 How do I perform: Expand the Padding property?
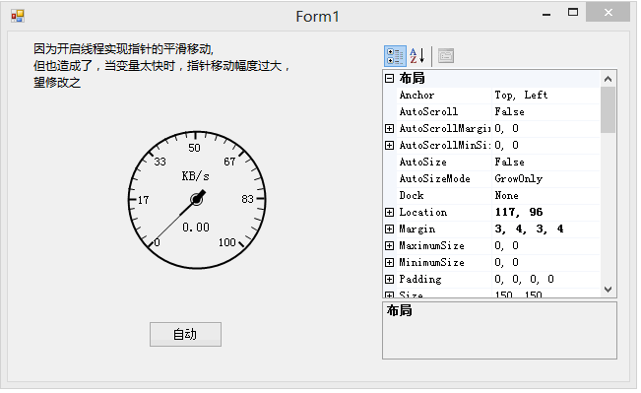[x=390, y=280]
